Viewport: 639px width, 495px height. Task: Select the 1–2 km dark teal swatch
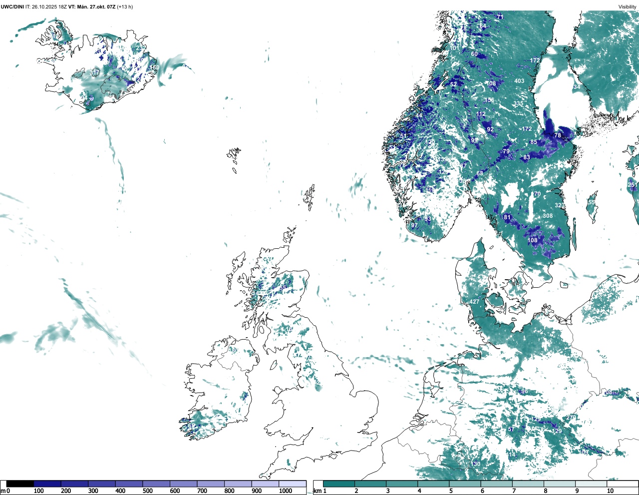[x=339, y=484]
